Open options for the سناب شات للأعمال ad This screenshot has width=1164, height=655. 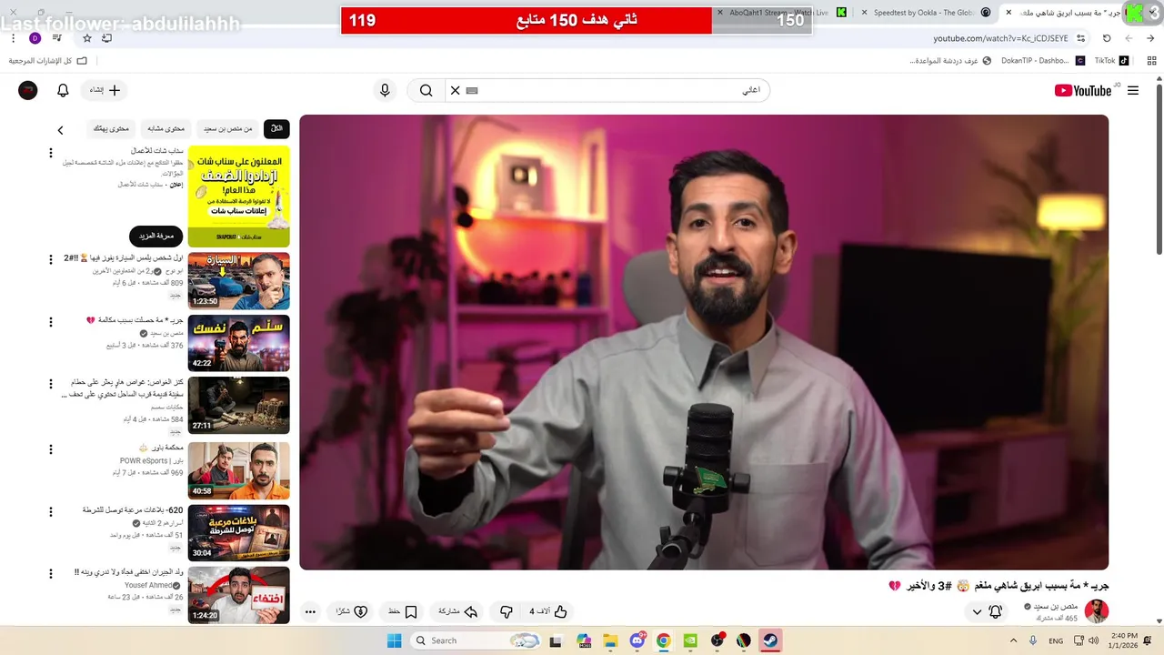coord(51,153)
